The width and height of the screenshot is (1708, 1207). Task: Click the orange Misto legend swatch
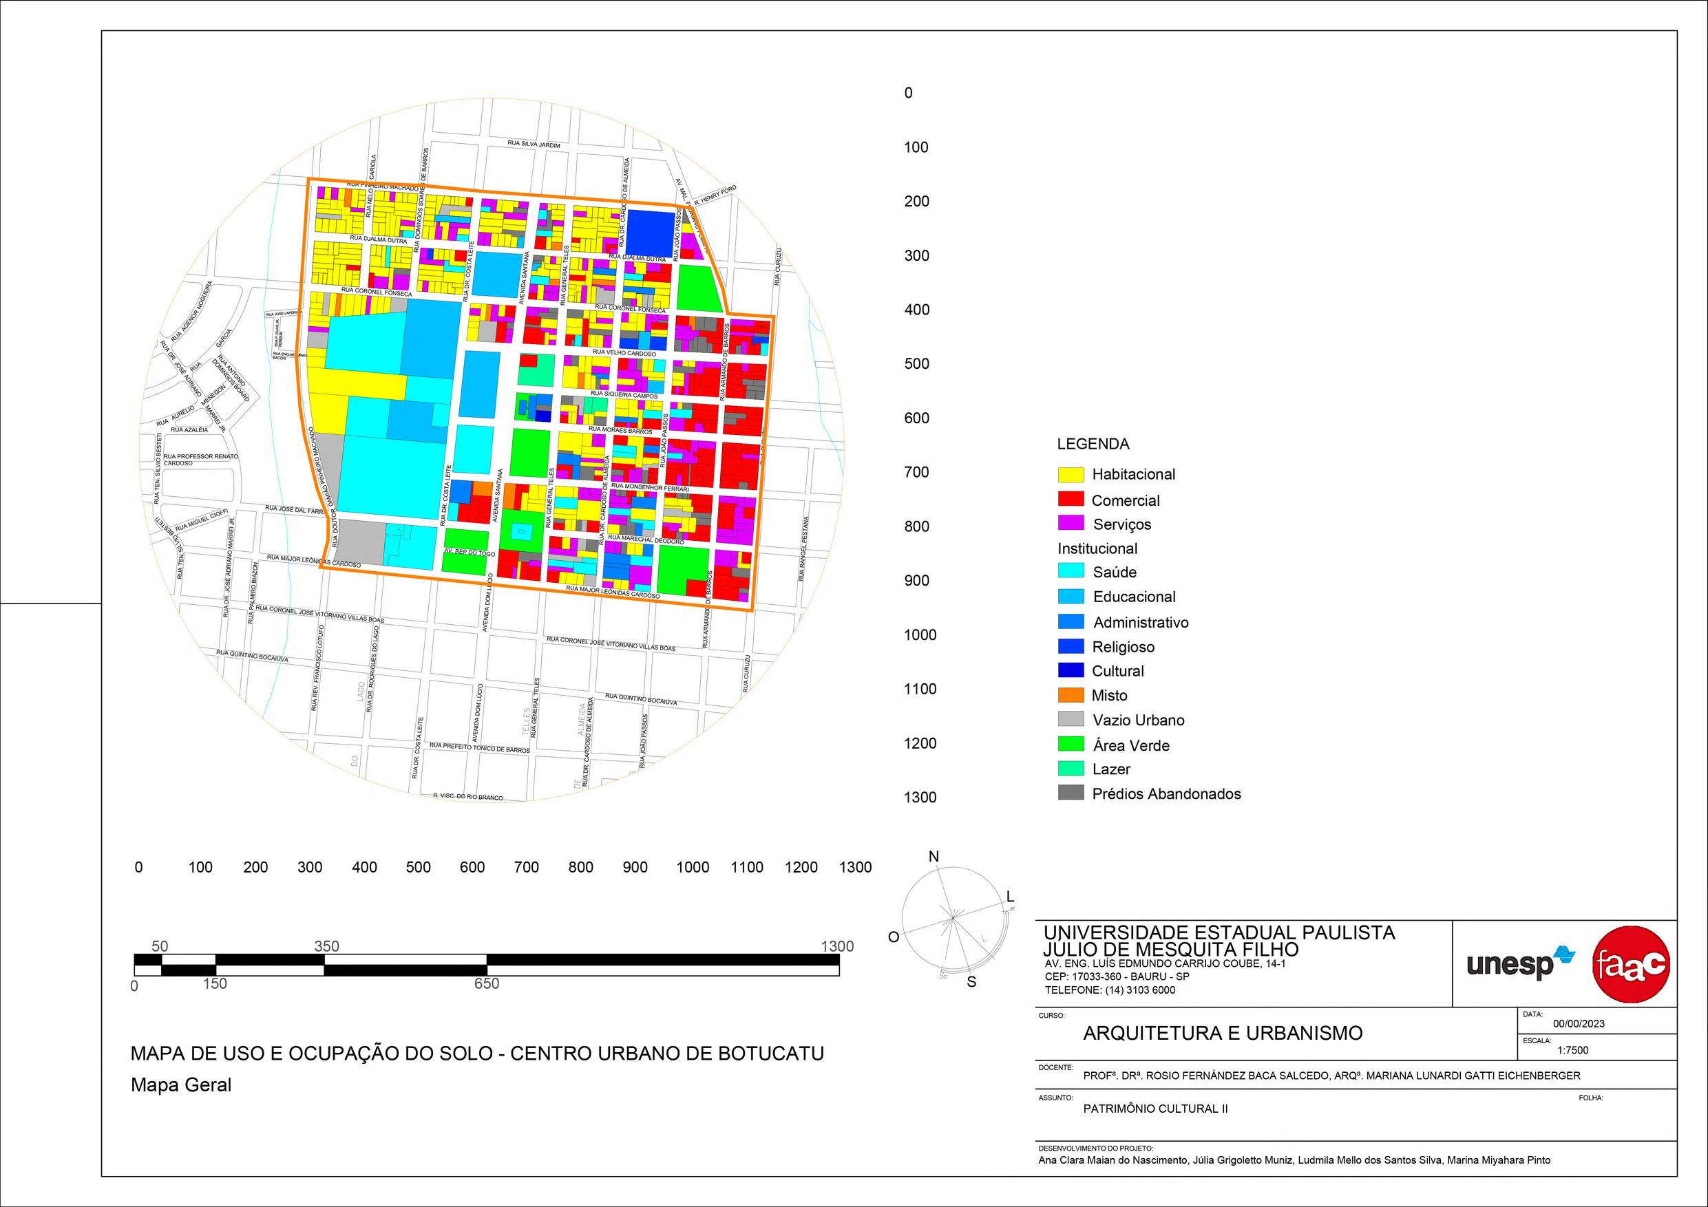point(1071,695)
